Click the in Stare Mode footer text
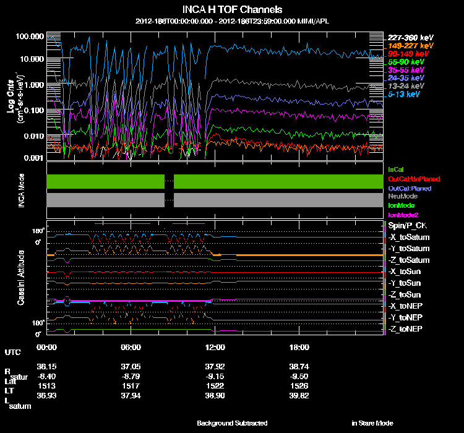Viewport: 464px width, 433px height. point(372,423)
